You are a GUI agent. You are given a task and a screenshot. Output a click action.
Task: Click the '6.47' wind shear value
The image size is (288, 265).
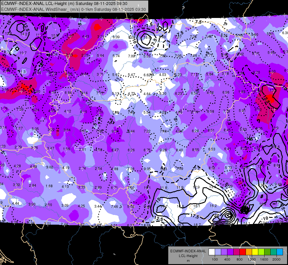[x=115, y=150]
